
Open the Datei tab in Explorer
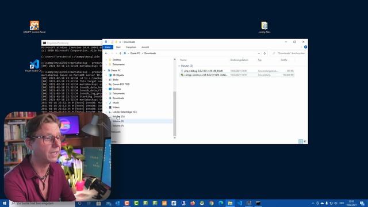tap(108, 47)
